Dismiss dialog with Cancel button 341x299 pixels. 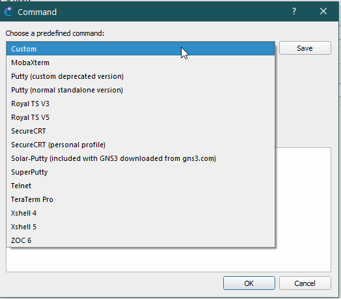(x=305, y=283)
